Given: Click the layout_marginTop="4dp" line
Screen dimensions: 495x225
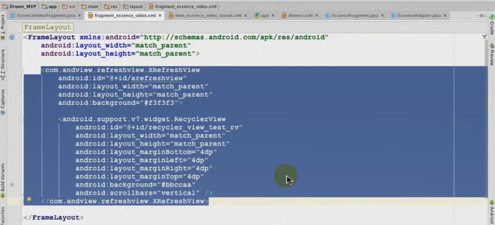Looking at the screenshot, I should coord(140,177).
